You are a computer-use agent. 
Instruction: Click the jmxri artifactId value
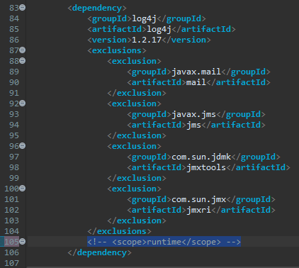click(198, 210)
